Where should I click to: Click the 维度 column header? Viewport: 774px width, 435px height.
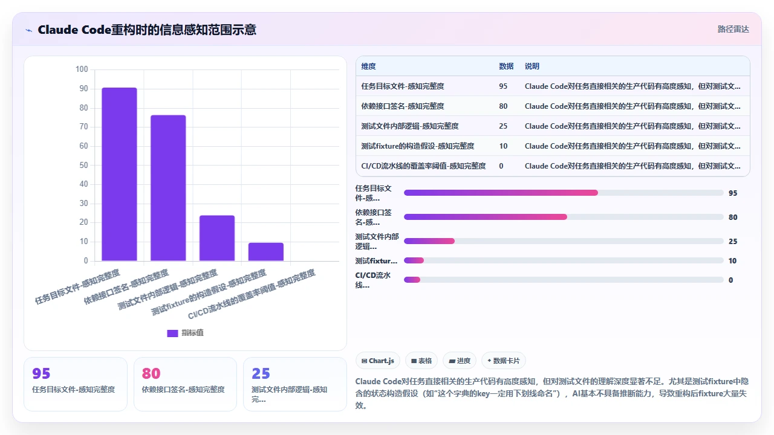(x=368, y=66)
